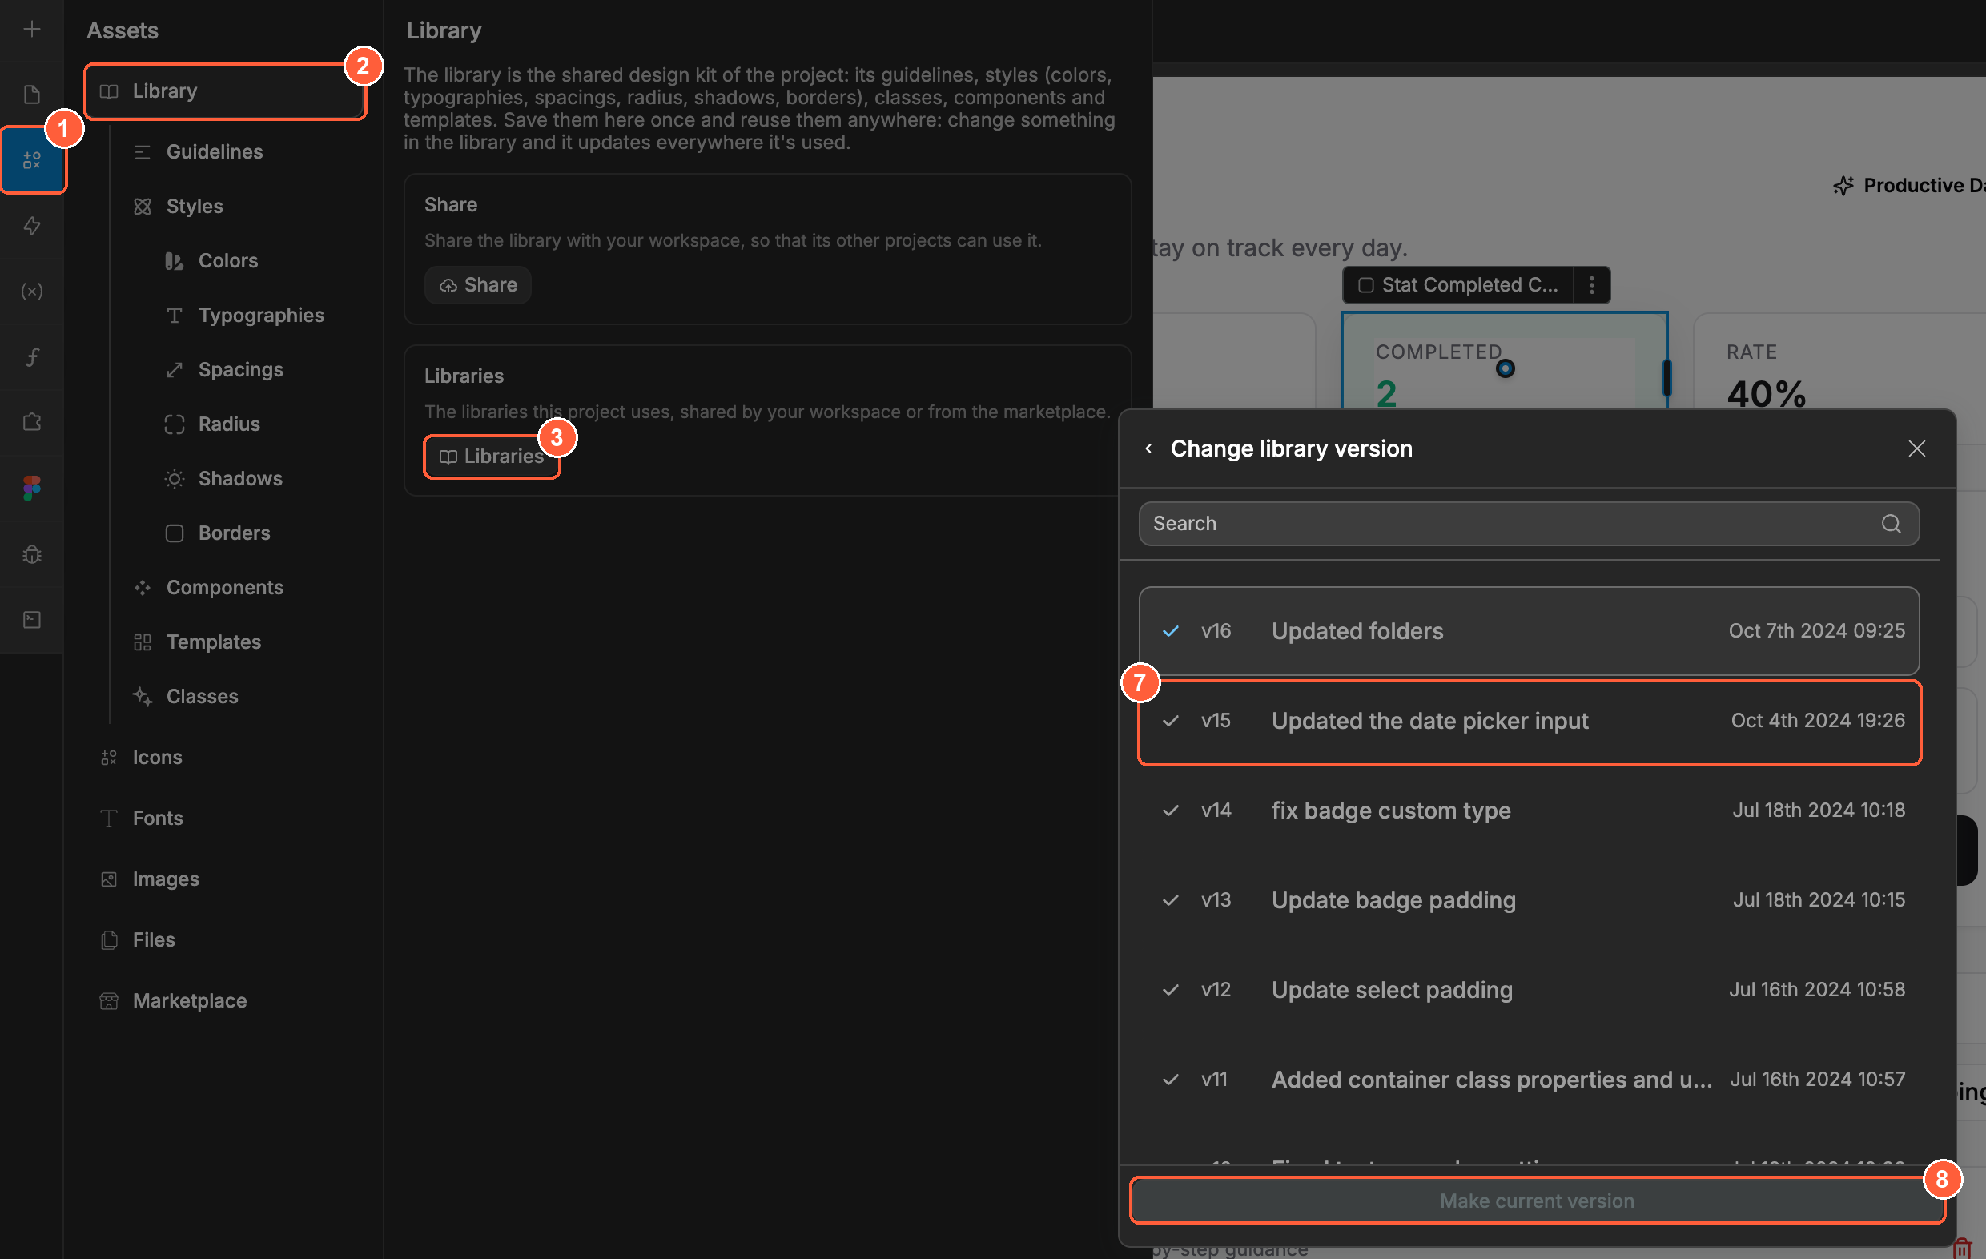Viewport: 1986px width, 1259px height.
Task: Open the Debugger bug icon in rail
Action: point(31,554)
